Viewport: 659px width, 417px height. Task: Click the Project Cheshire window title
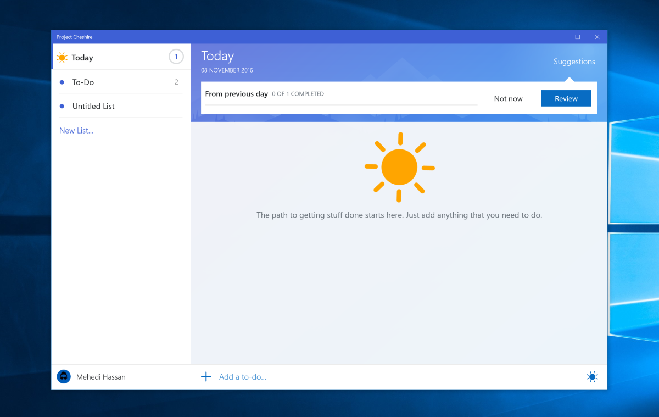point(74,37)
